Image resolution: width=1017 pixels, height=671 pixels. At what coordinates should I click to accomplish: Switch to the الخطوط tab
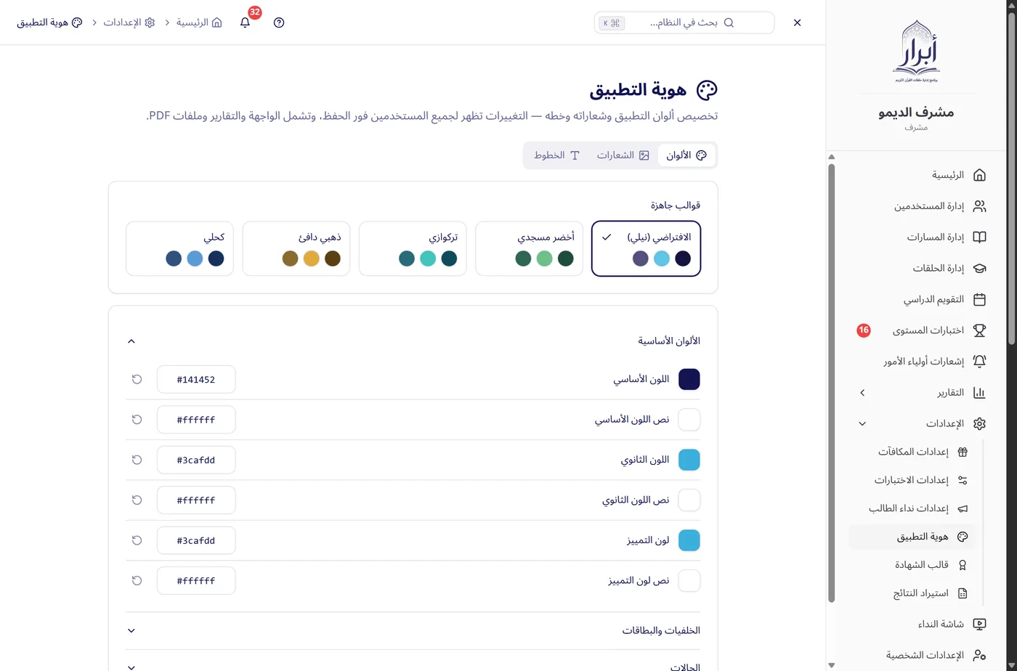[x=556, y=155]
